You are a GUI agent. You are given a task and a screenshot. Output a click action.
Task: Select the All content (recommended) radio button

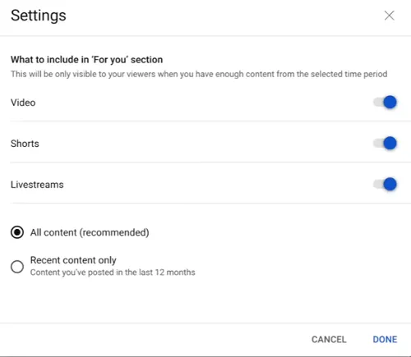(17, 232)
